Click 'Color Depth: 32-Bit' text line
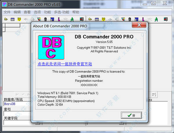The image size is (174, 133). click(50, 104)
